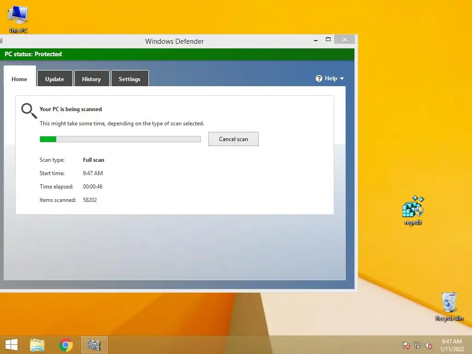Click the Windows Defender taskbar icon
This screenshot has height=354, width=472.
94,345
